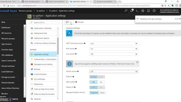Click the SSL certificates shield icon

click(32, 79)
